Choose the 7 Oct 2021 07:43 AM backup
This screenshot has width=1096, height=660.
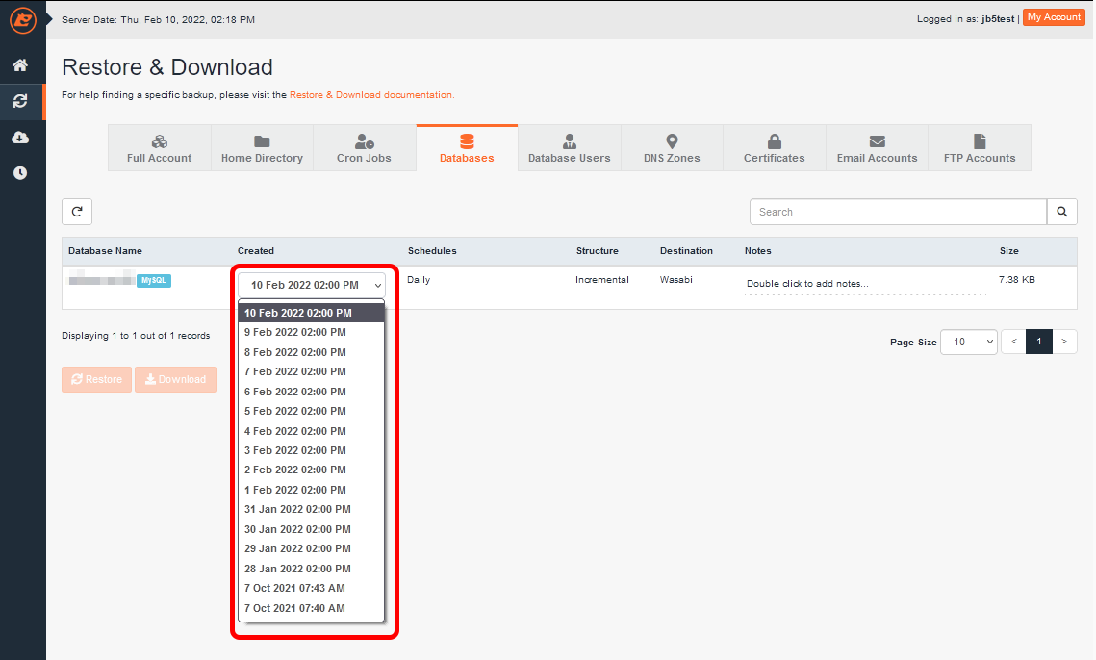(x=294, y=588)
